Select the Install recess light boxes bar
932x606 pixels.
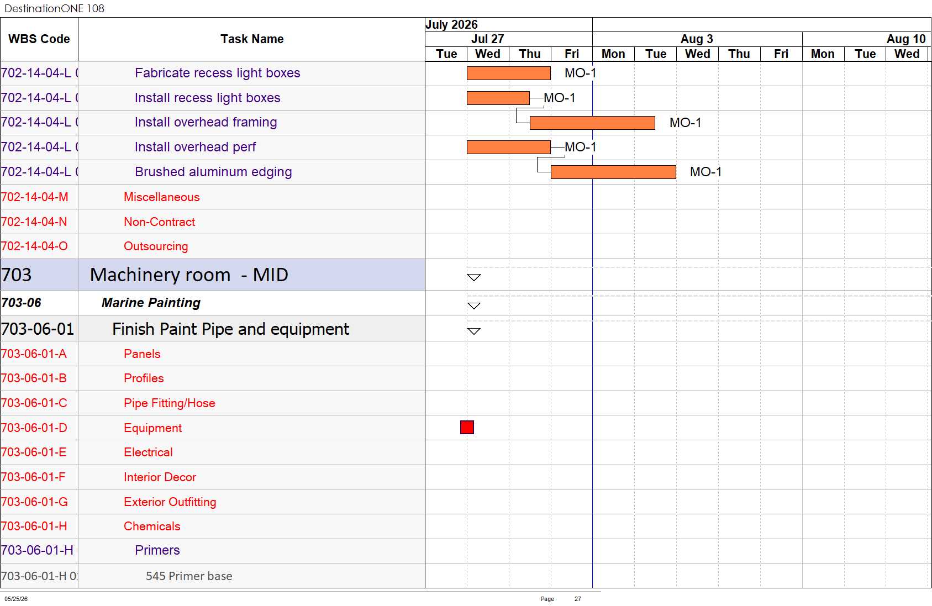pos(498,98)
